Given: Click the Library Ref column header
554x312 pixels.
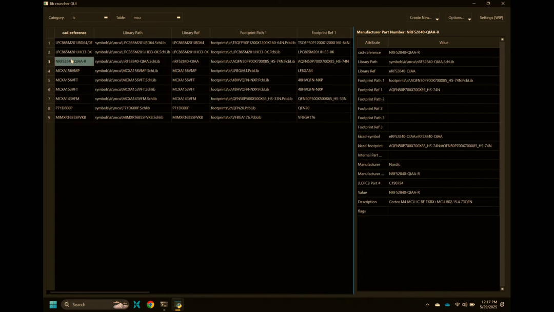Looking at the screenshot, I should pos(191,32).
